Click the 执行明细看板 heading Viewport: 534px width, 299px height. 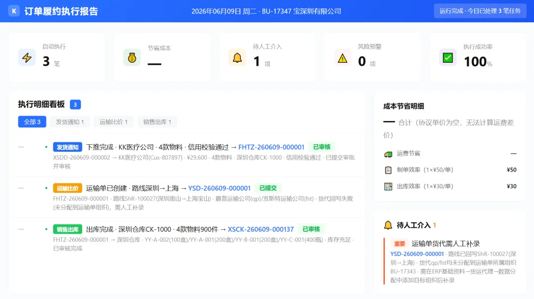[x=42, y=105]
